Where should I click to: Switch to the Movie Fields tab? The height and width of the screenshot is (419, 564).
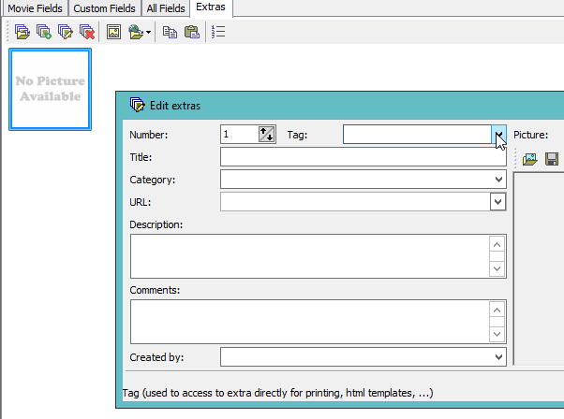(x=34, y=8)
